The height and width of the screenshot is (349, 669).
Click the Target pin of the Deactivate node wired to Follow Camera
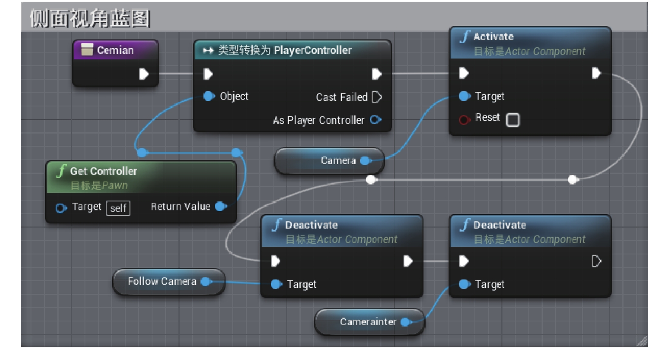point(277,284)
